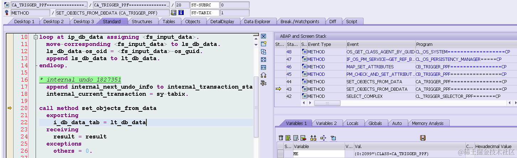
Task: Click the SY-TABIX variable name field
Action: (204, 13)
